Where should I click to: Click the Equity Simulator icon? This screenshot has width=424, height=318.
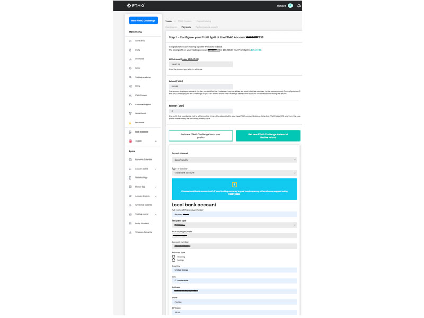point(130,223)
